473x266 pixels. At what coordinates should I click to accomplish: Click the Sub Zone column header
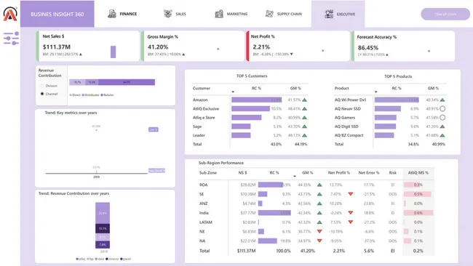pyautogui.click(x=208, y=173)
